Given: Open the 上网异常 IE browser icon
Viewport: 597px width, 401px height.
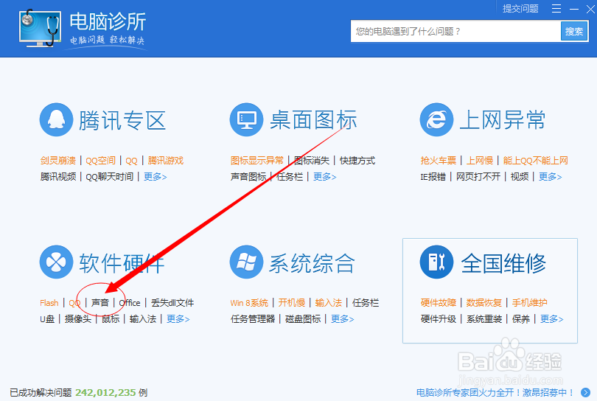Looking at the screenshot, I should [436, 119].
